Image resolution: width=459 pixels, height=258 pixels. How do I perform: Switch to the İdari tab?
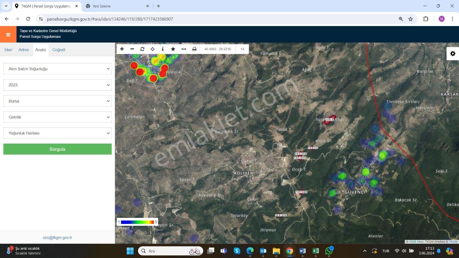(x=8, y=50)
